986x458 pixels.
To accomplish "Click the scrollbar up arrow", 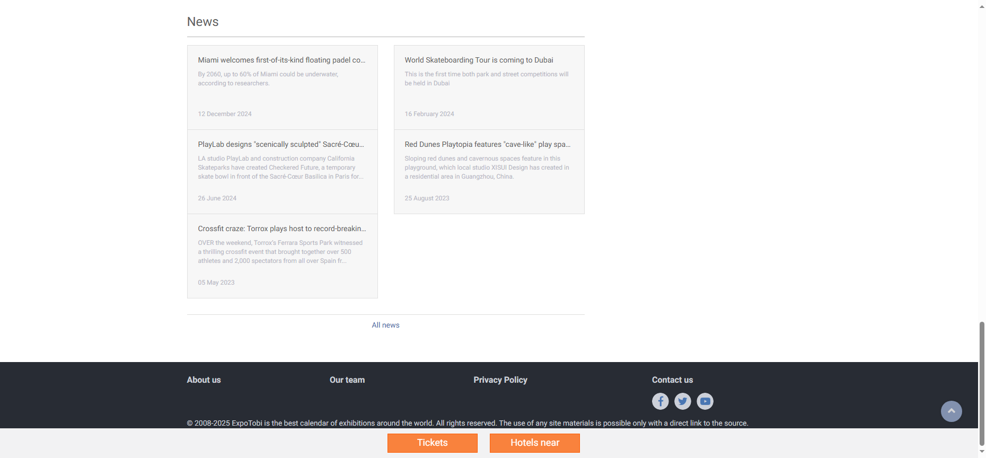I will click(x=982, y=3).
